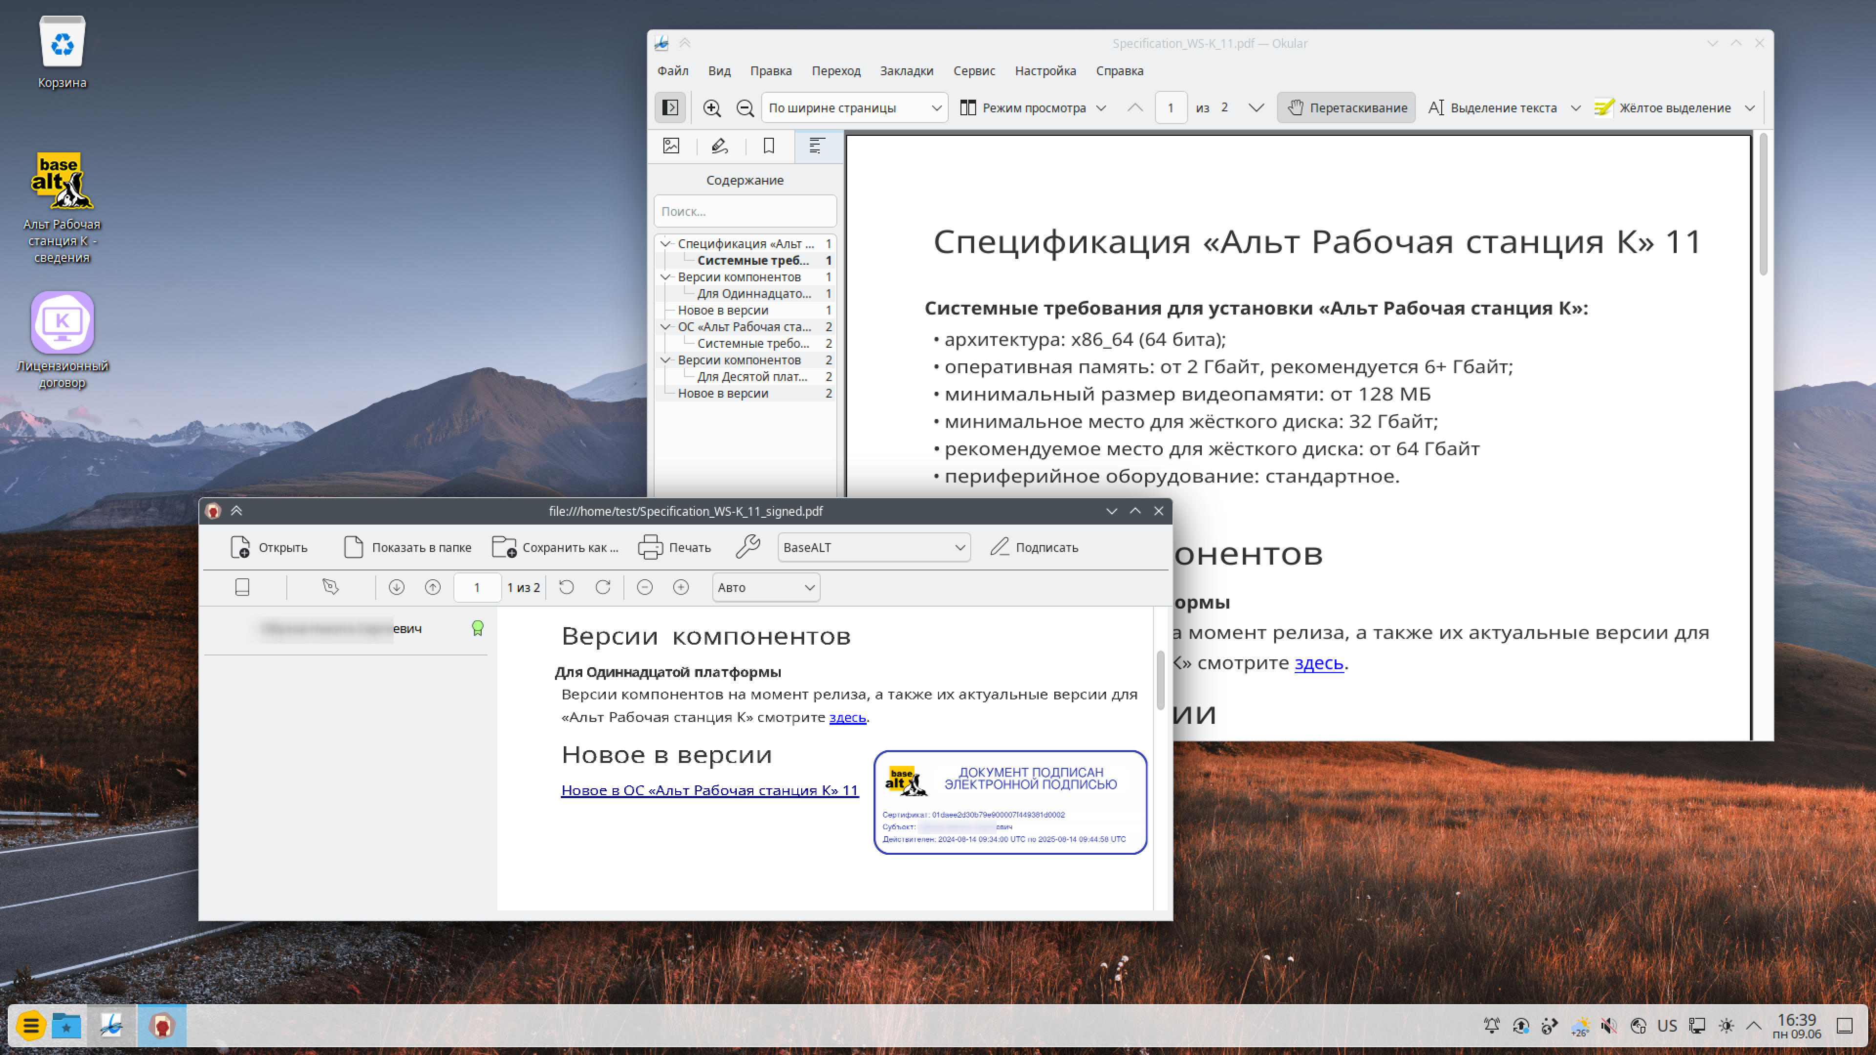Viewport: 1876px width, 1055px height.
Task: Rotate page counterclockwise in signer
Action: click(x=566, y=588)
